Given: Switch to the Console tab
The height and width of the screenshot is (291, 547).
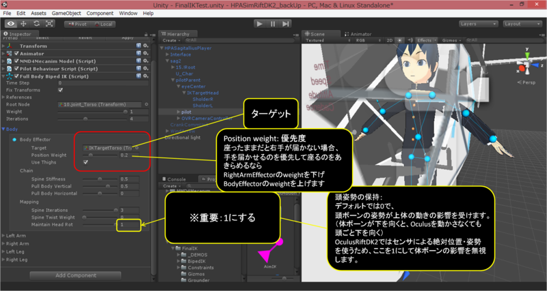Looking at the screenshot, I should pyautogui.click(x=174, y=179).
